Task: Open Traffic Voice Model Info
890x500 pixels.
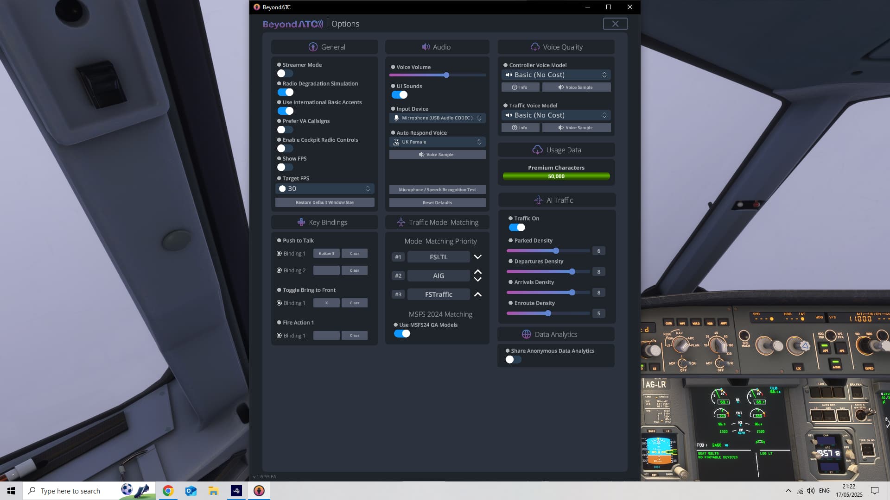Action: (x=520, y=127)
